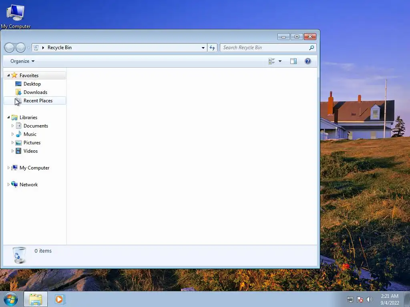Expand the Pictures library
The height and width of the screenshot is (307, 410).
12,142
